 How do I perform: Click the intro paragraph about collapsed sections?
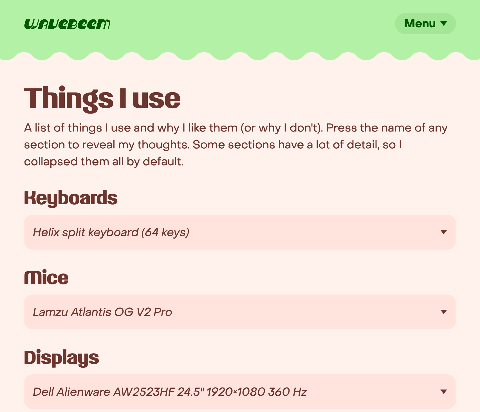236,145
